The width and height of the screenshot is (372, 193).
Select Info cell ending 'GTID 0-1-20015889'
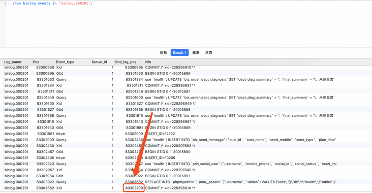[x=168, y=127]
